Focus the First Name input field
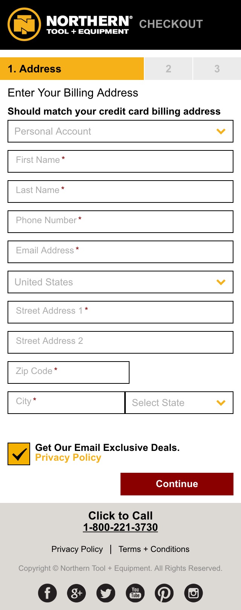241x610 pixels. point(120,161)
